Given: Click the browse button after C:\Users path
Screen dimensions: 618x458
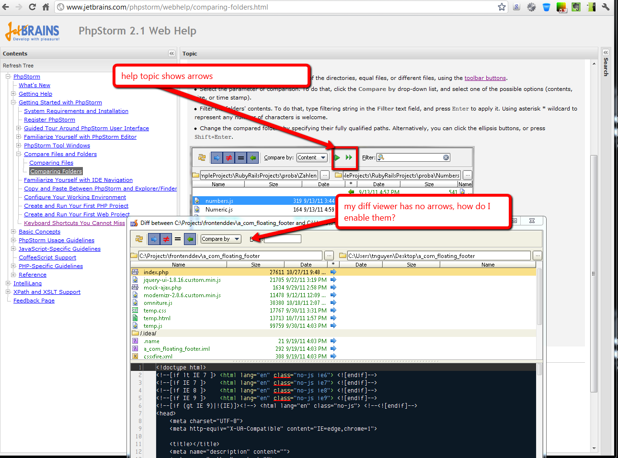Looking at the screenshot, I should tap(538, 256).
